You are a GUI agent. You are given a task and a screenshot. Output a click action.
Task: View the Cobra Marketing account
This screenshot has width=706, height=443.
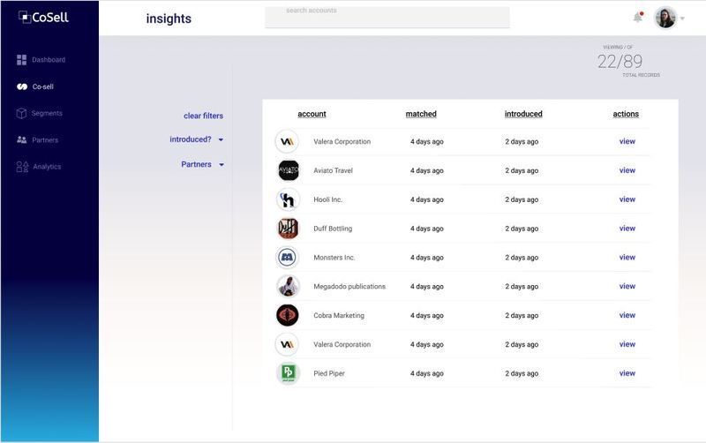pos(627,315)
